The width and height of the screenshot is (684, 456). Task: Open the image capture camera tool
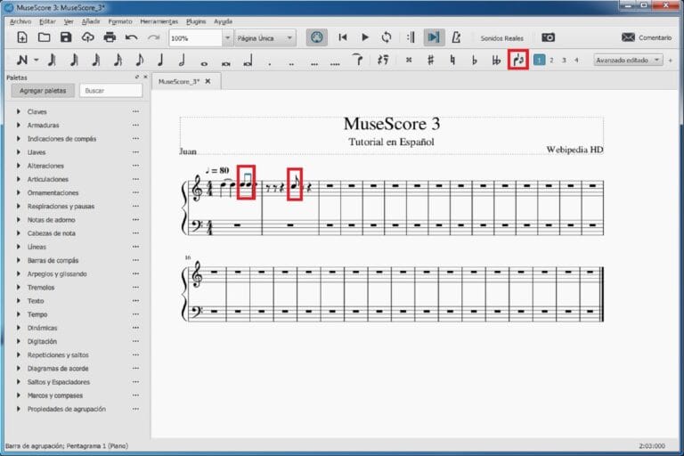549,38
